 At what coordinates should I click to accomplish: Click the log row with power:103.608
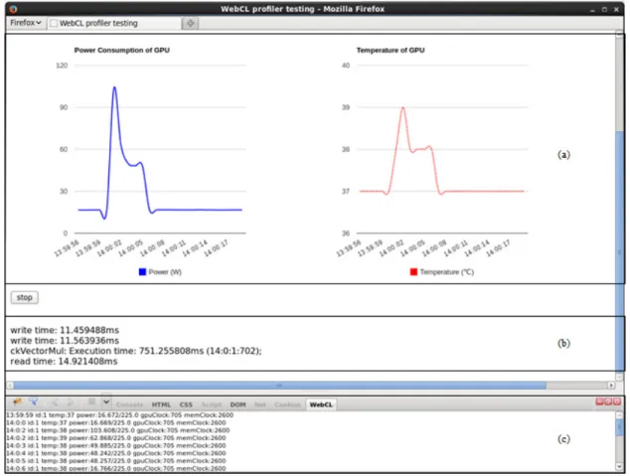tap(117, 430)
